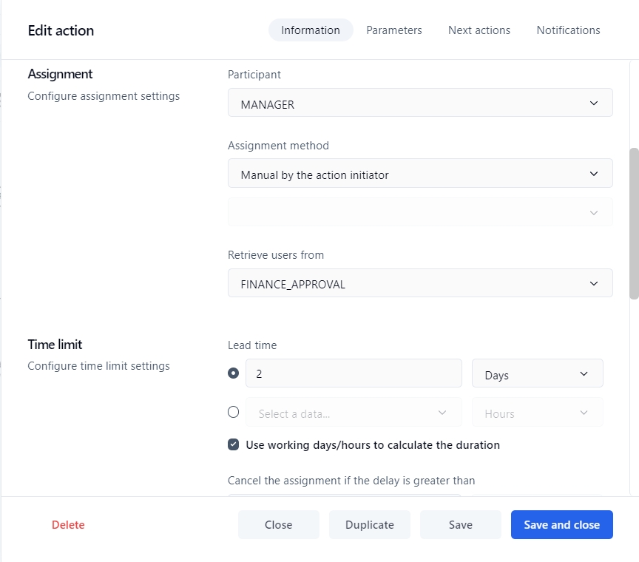Open the Next actions tab

tap(479, 30)
